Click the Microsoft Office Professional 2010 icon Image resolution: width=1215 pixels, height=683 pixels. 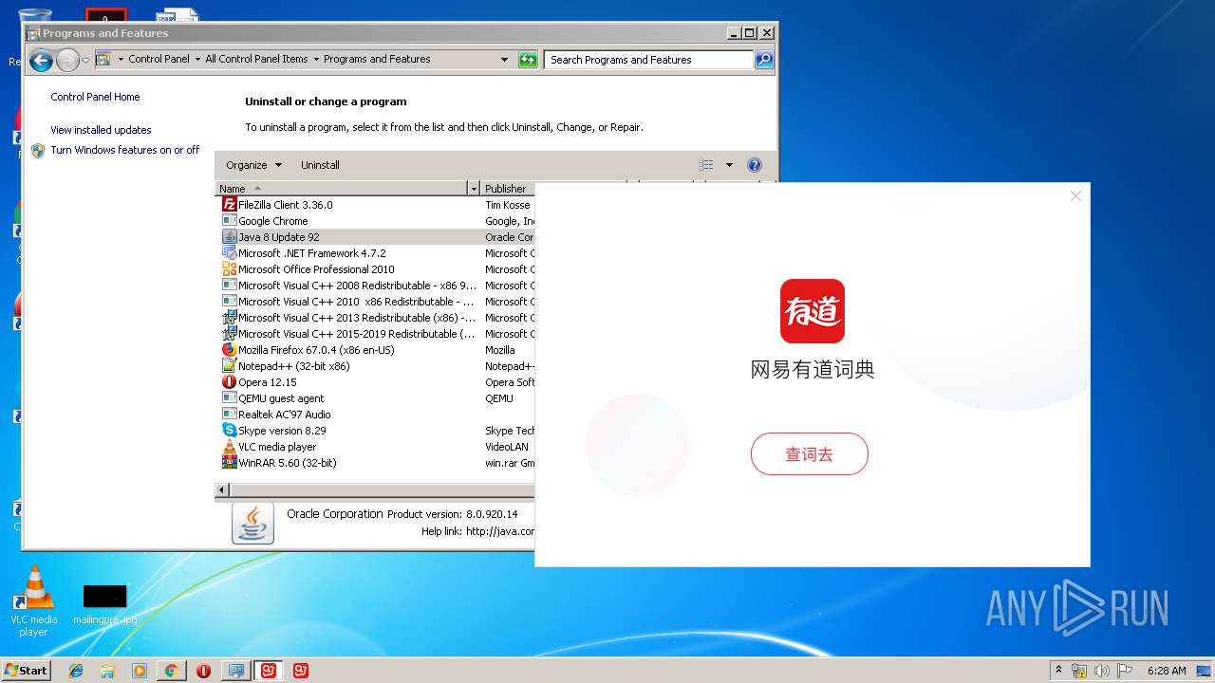[229, 268]
